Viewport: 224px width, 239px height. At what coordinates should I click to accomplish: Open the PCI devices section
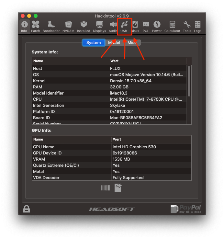145,27
